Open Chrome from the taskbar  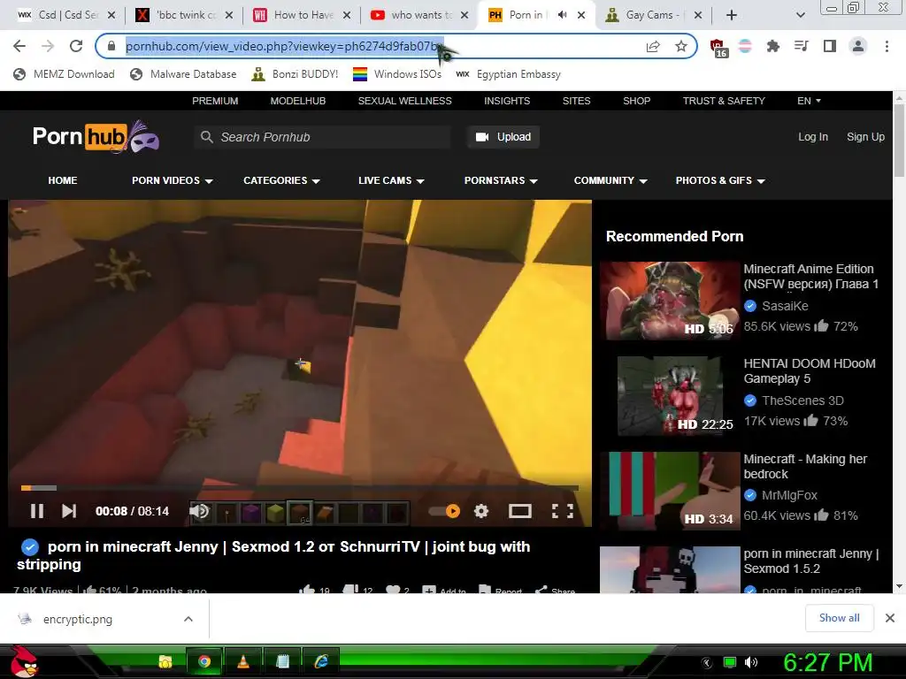point(204,661)
